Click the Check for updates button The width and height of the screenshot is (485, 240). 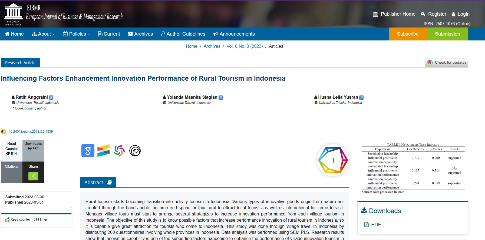click(447, 63)
